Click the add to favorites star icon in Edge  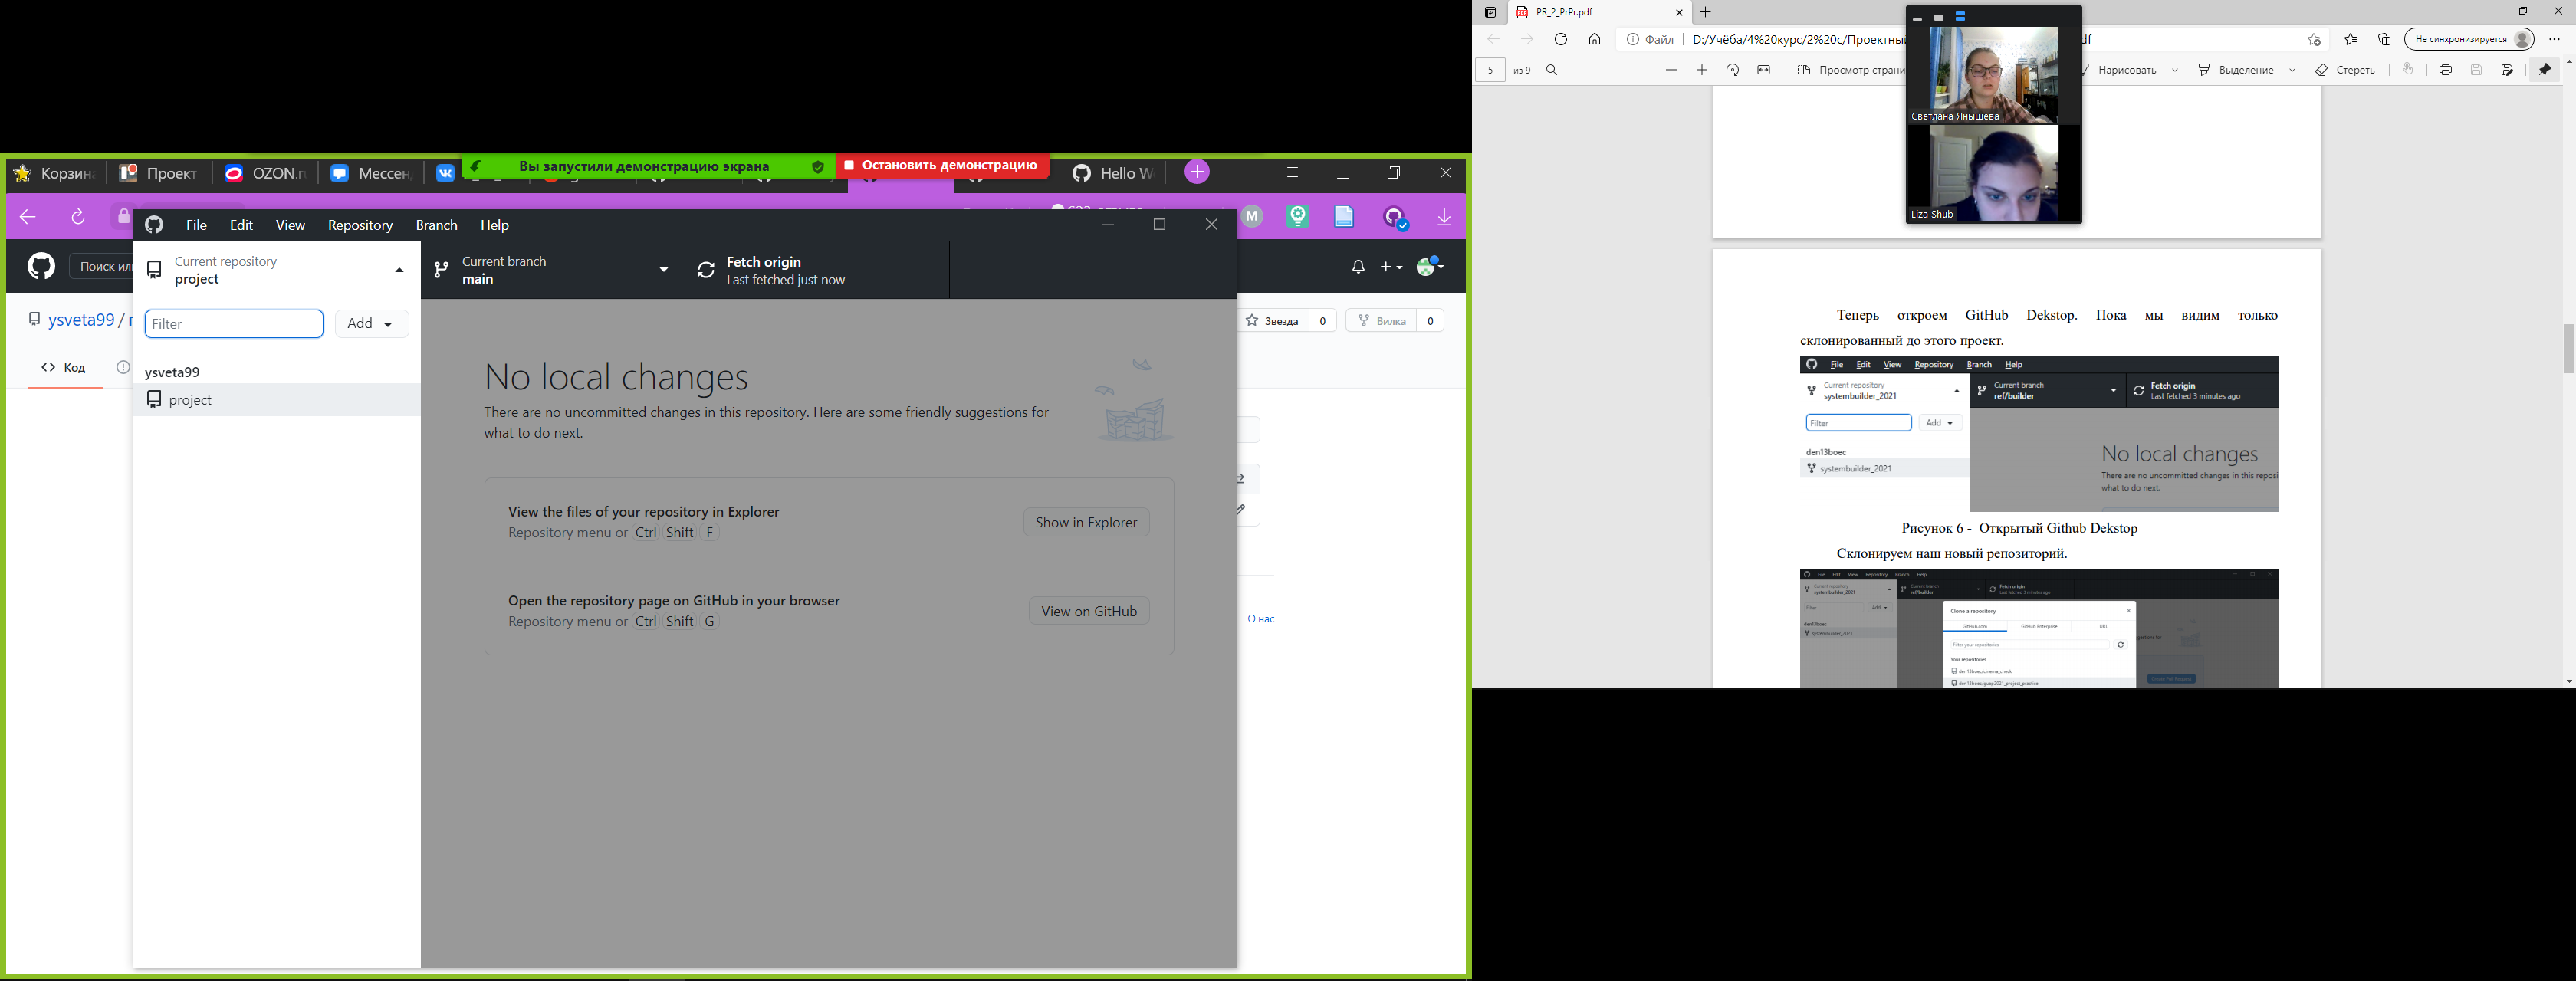pyautogui.click(x=2314, y=40)
